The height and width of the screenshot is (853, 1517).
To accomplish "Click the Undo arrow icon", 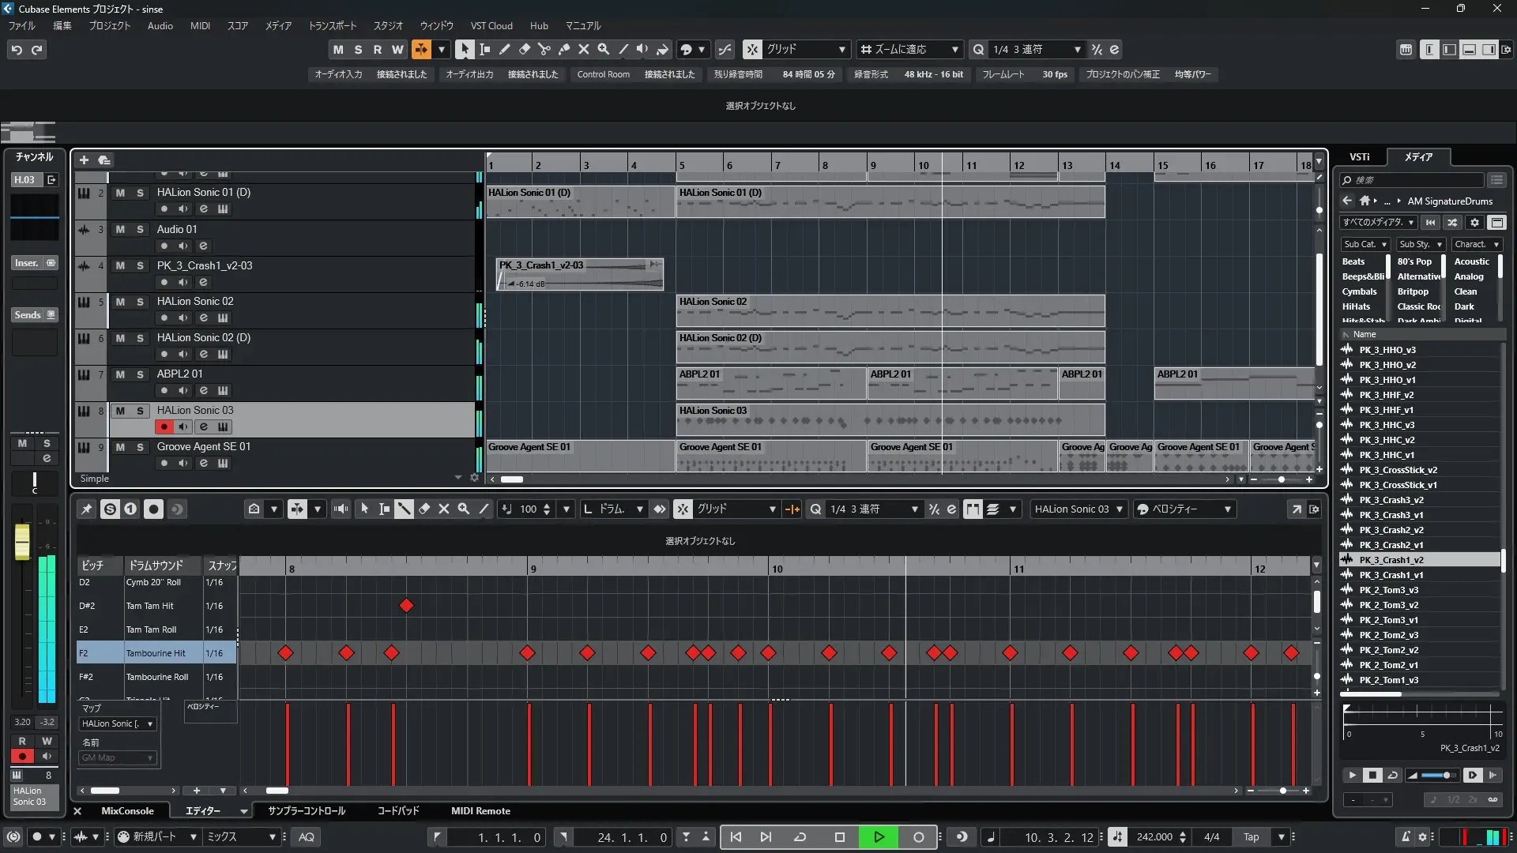I will pyautogui.click(x=16, y=50).
